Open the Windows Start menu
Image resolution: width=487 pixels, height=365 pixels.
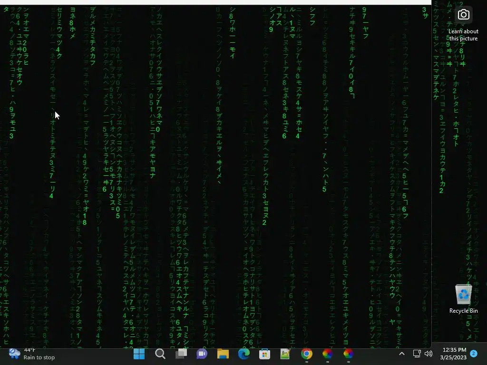(139, 354)
